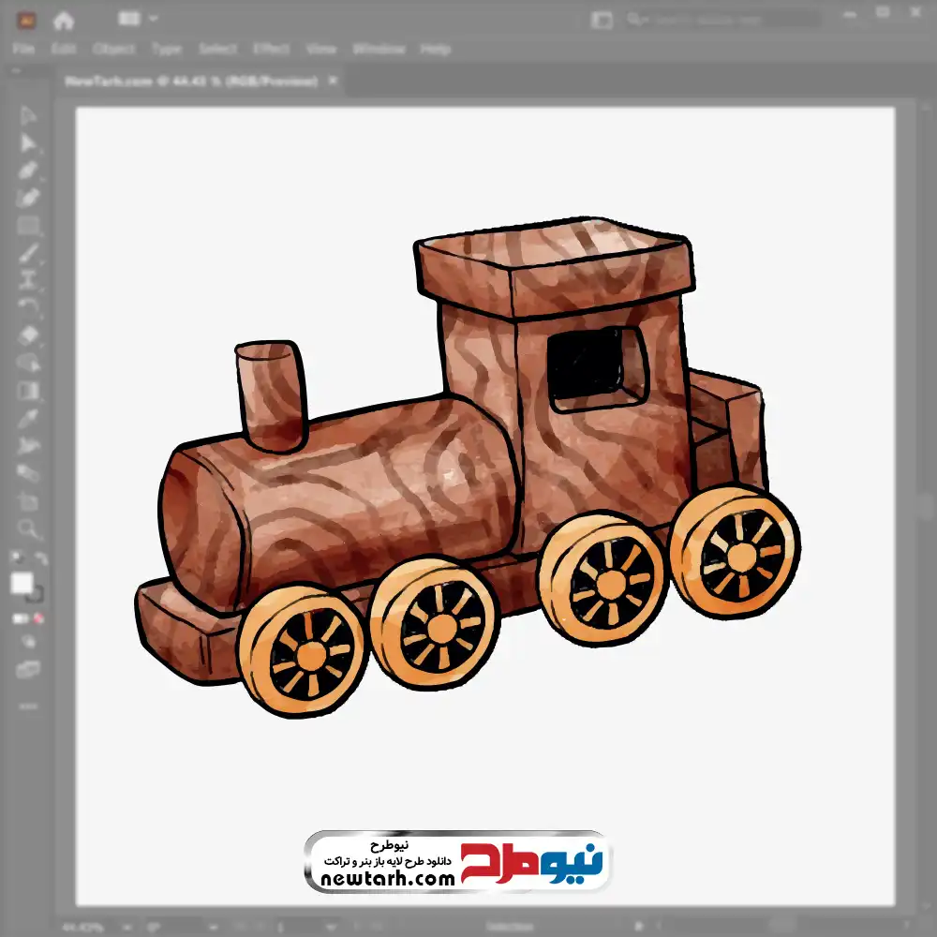This screenshot has width=937, height=937.
Task: Open the Effect menu
Action: click(x=271, y=49)
